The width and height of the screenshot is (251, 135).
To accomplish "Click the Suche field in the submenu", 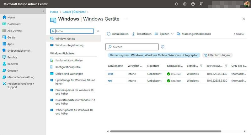I will pos(72,31).
